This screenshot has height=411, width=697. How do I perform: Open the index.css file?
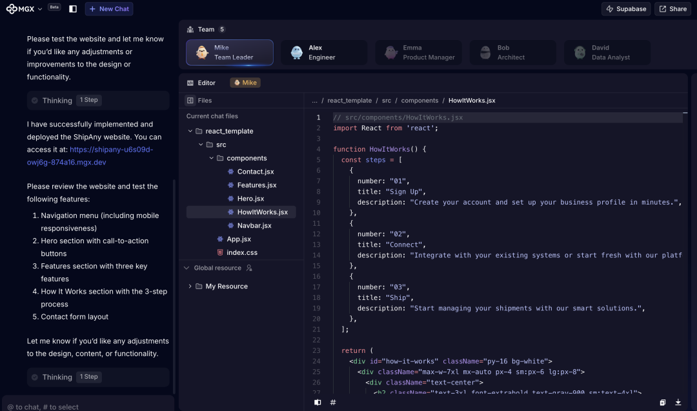click(241, 253)
